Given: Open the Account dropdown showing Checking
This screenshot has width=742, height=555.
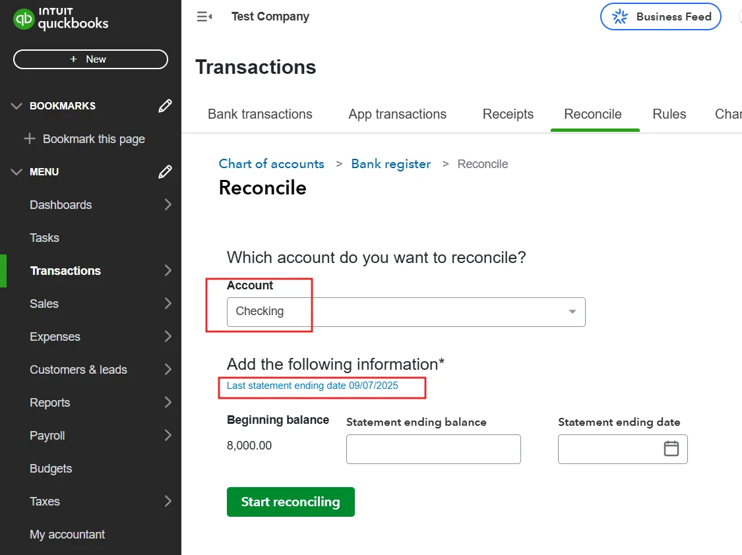Looking at the screenshot, I should click(406, 312).
